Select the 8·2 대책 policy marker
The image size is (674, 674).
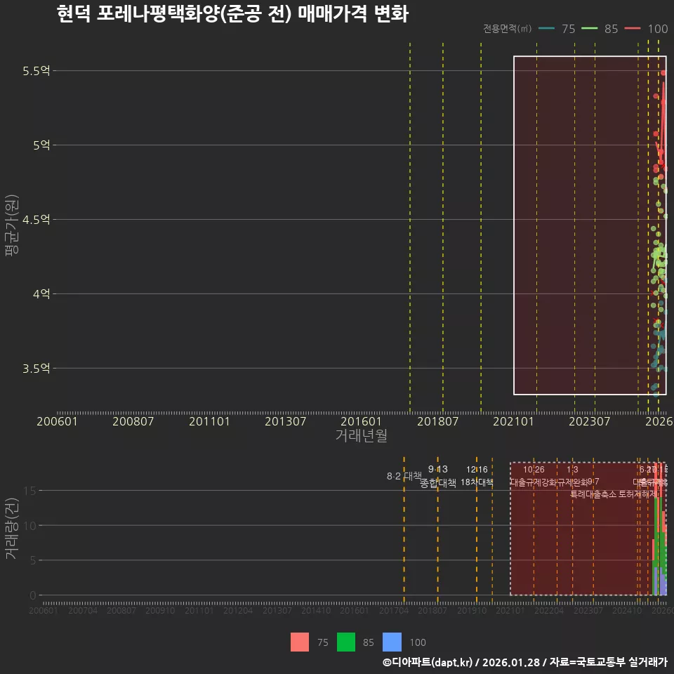coord(404,475)
